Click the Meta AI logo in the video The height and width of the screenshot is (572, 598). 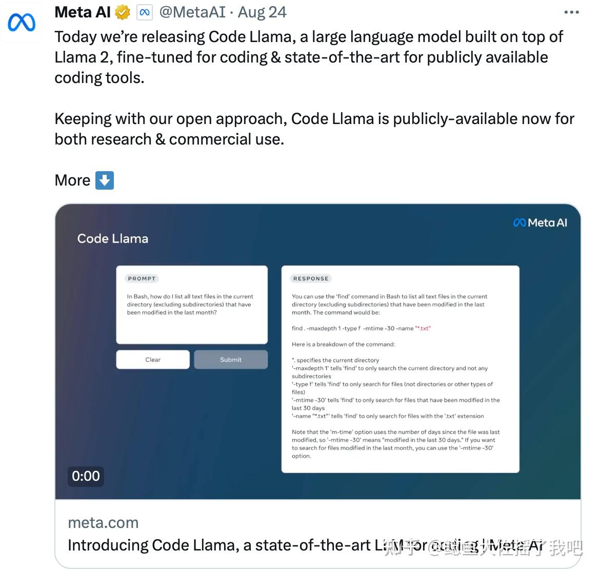(x=541, y=223)
